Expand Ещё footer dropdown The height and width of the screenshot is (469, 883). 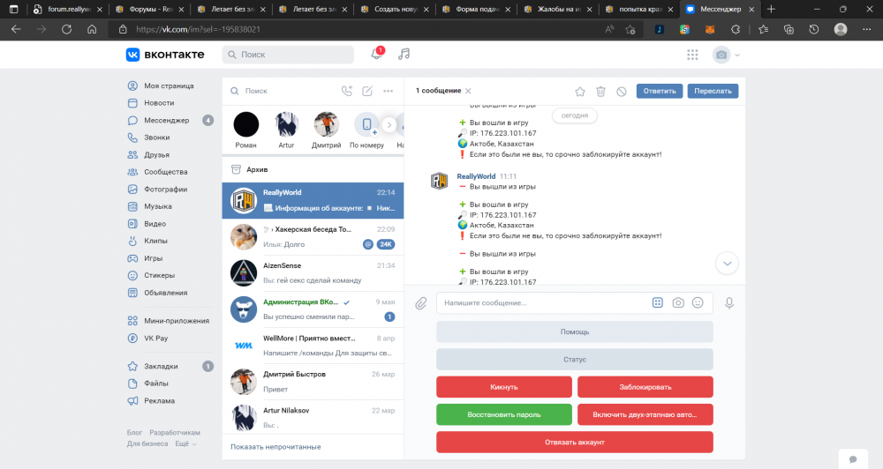point(185,443)
